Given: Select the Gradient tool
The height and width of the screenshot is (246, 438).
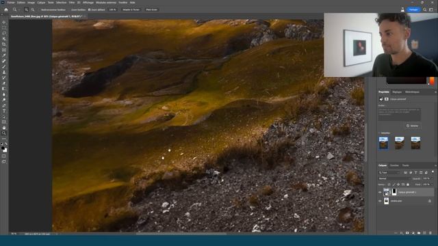Looking at the screenshot, I should pos(4,89).
